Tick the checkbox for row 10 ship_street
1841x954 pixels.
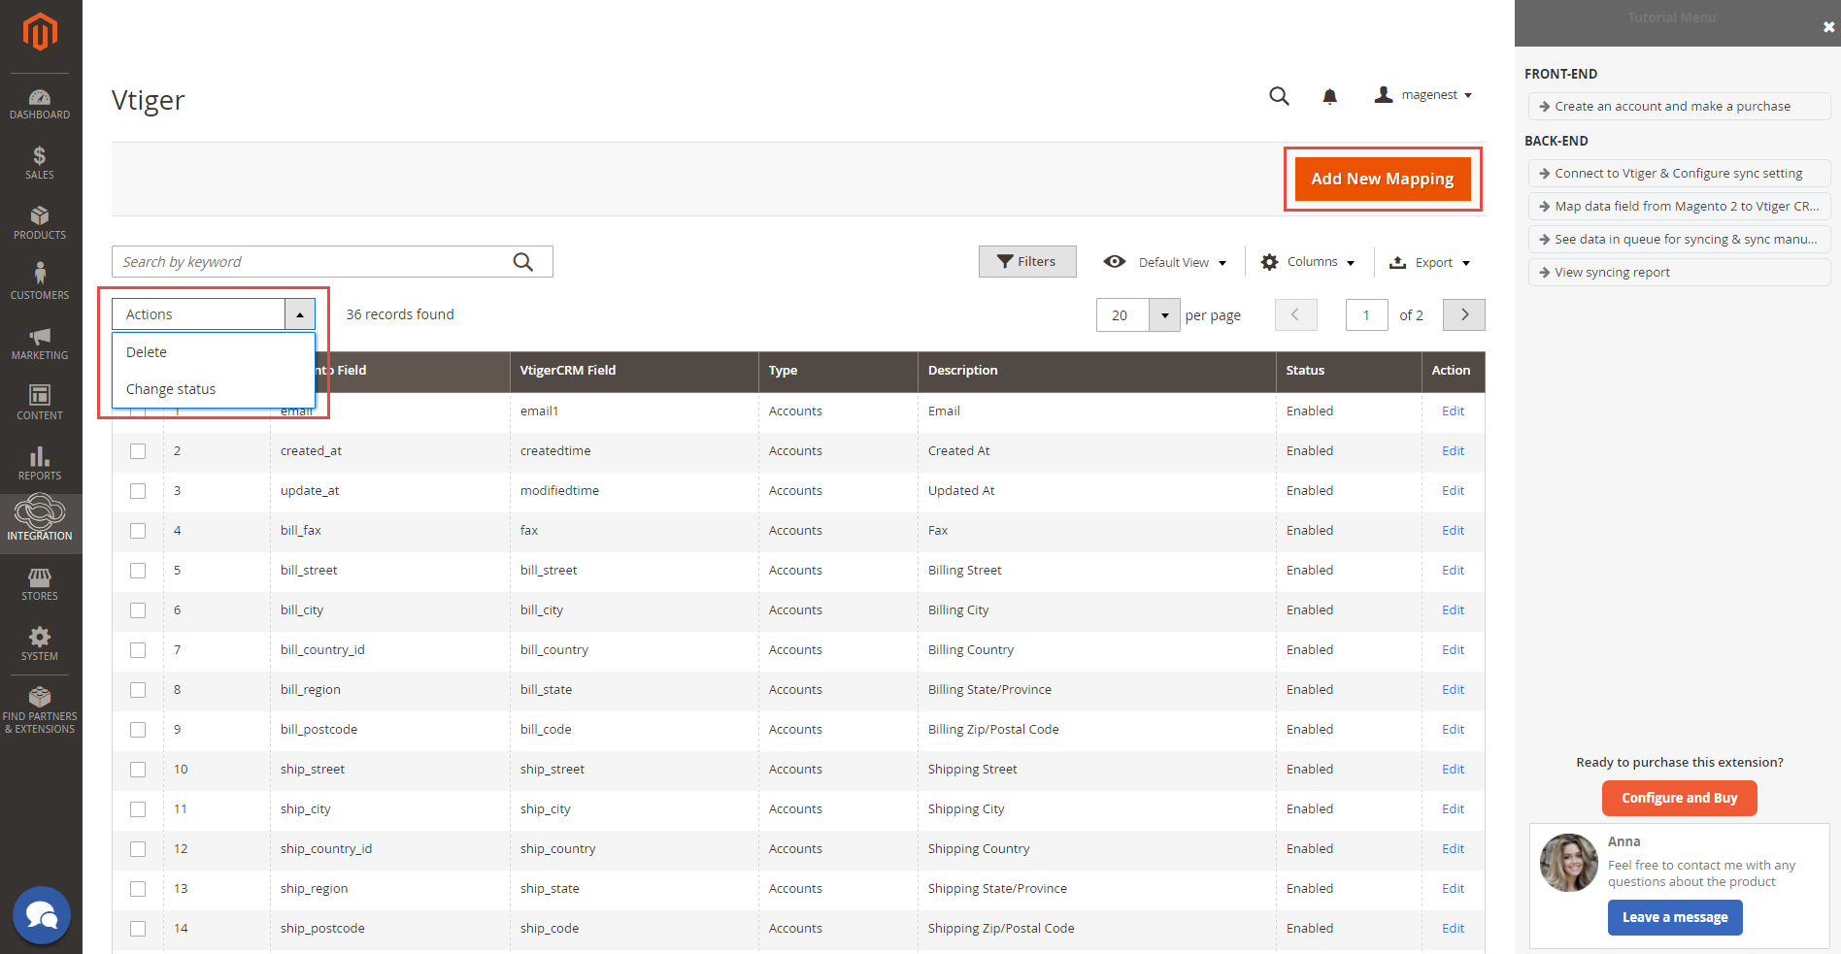[138, 770]
